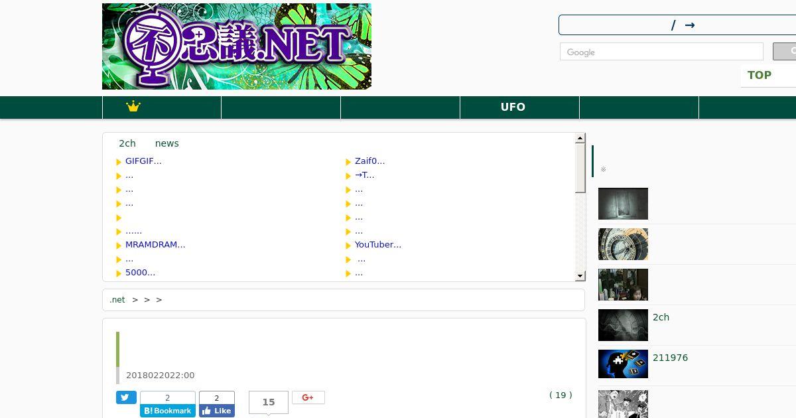Open the YouTuber... headline link
The height and width of the screenshot is (418, 796).
click(x=378, y=245)
